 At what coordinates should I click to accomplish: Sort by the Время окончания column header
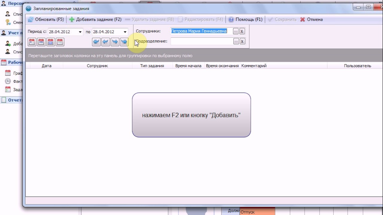click(222, 66)
